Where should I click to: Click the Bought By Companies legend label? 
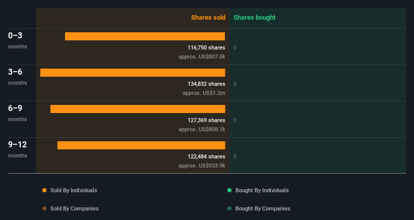(263, 208)
